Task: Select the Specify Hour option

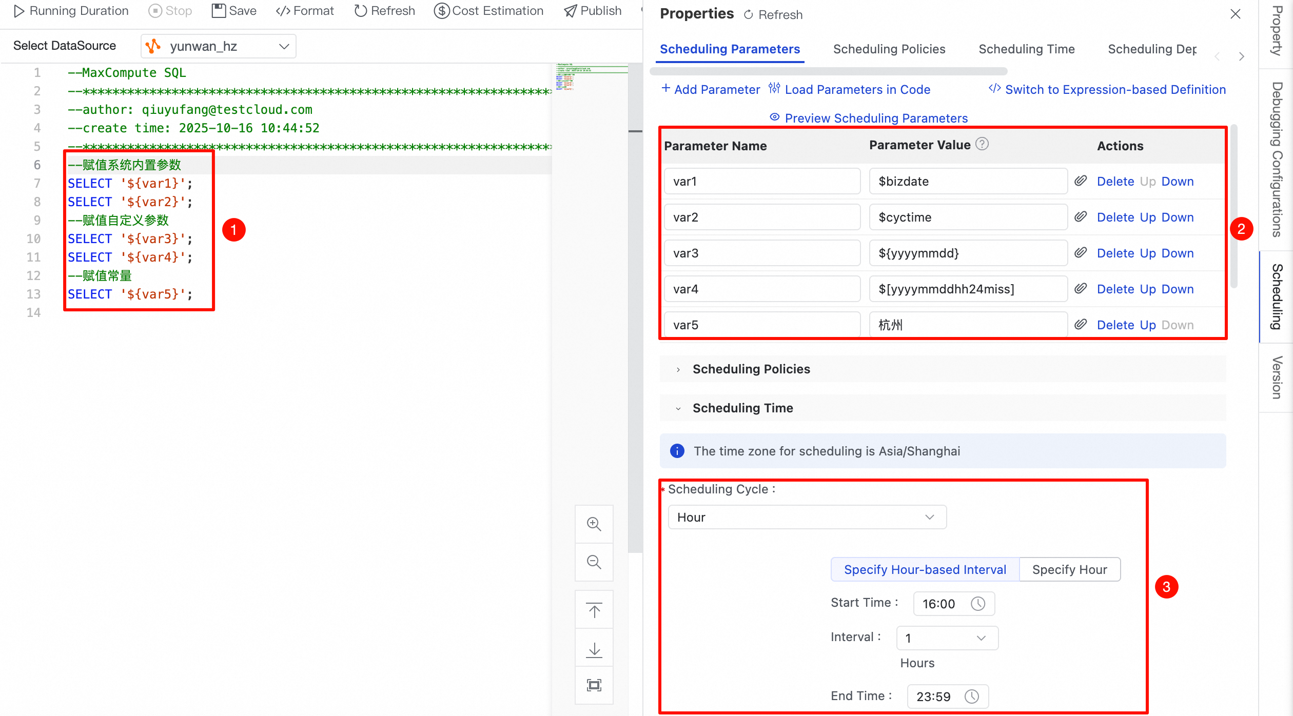Action: (1069, 569)
